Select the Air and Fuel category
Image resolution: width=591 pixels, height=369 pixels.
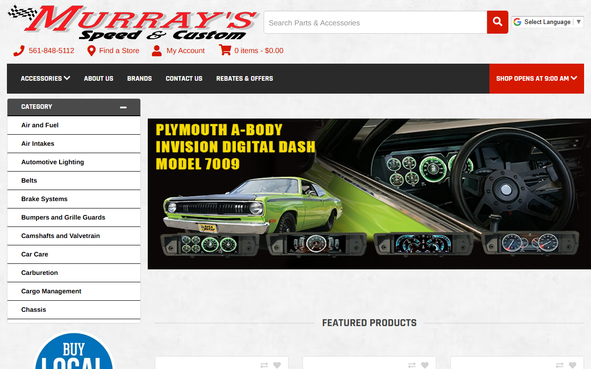click(x=74, y=125)
